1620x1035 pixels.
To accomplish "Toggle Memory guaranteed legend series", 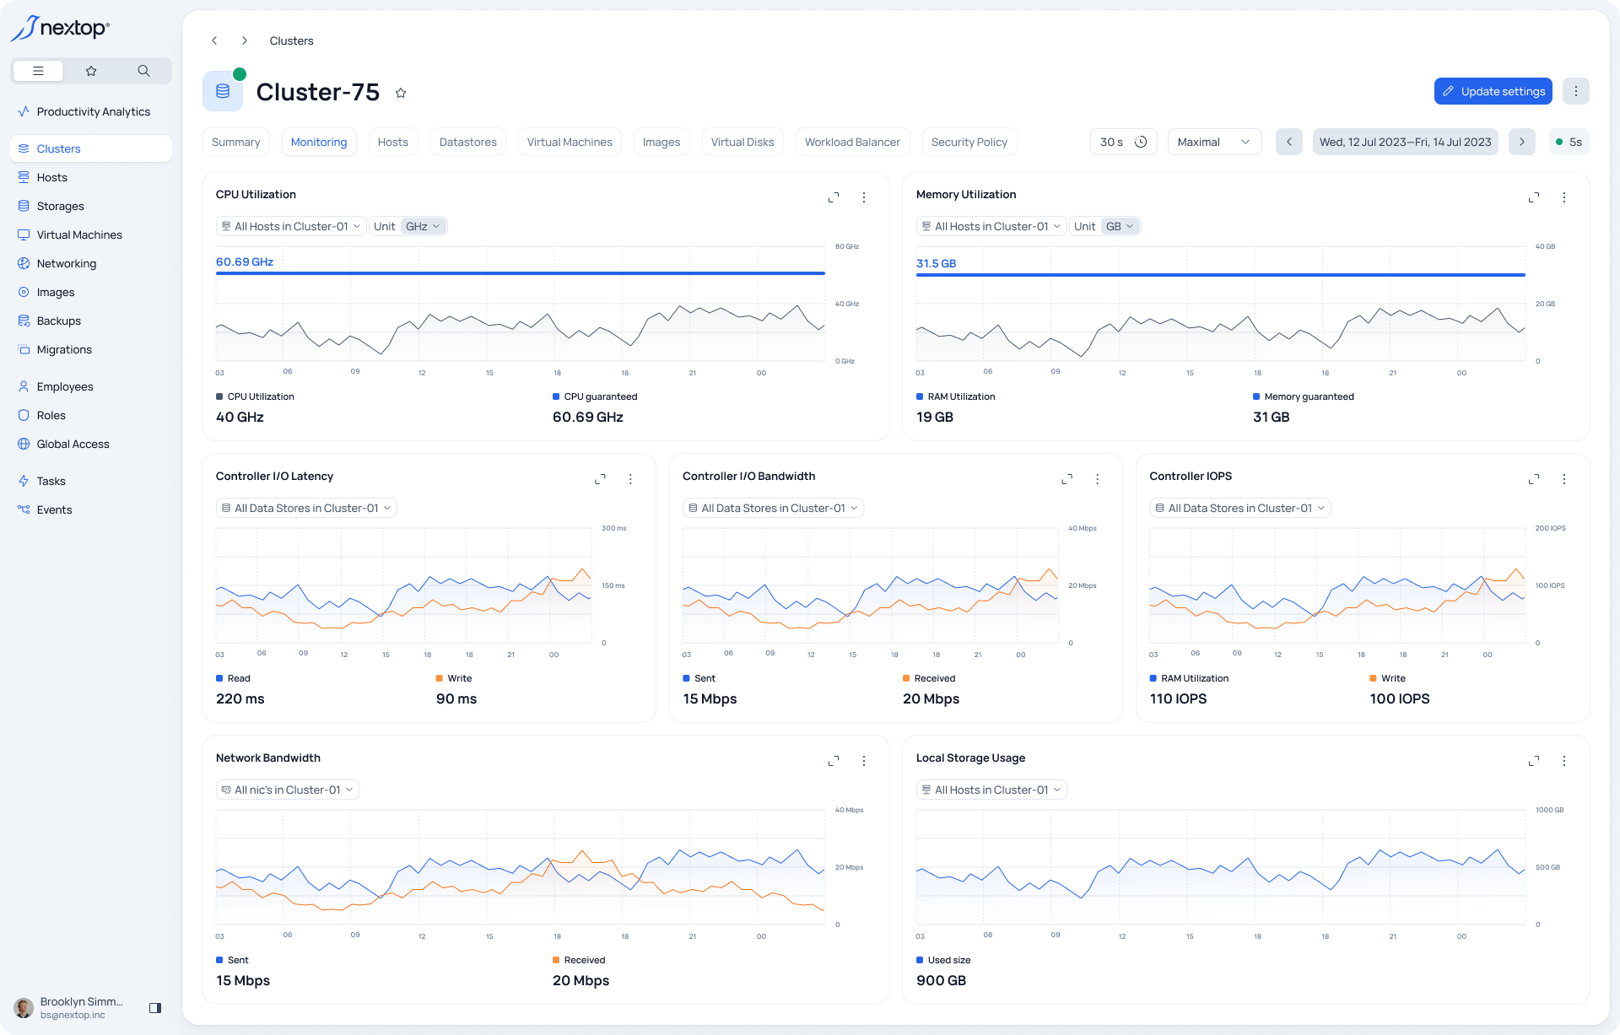I will click(x=1304, y=396).
